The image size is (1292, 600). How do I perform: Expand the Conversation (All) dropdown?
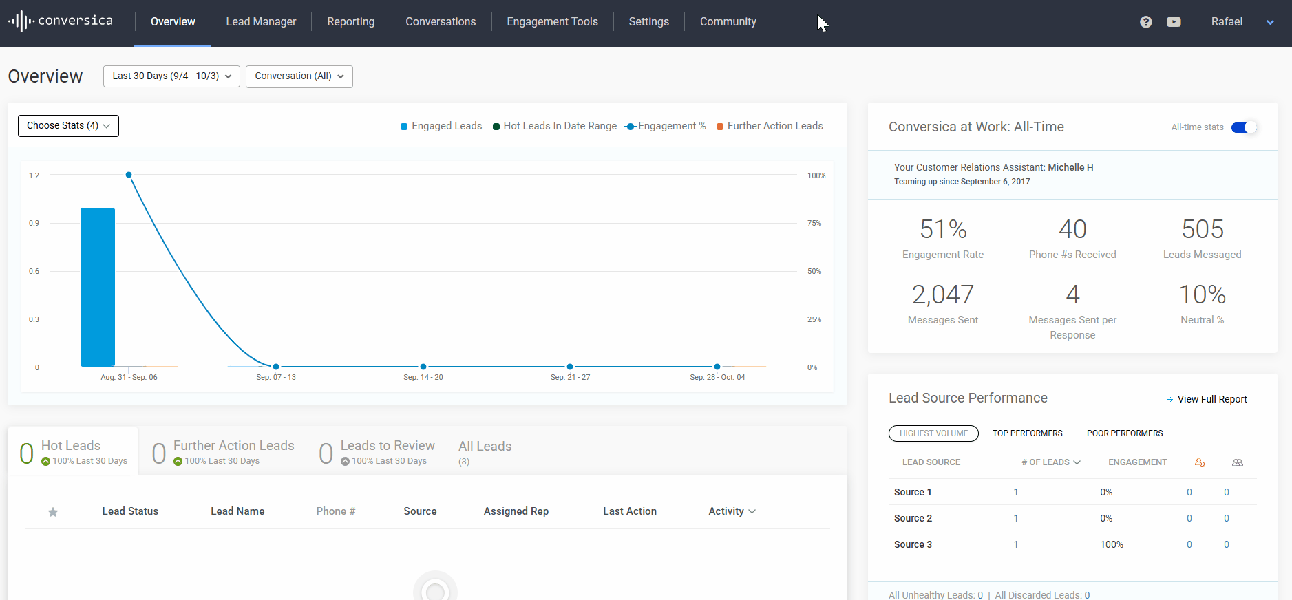pos(299,76)
